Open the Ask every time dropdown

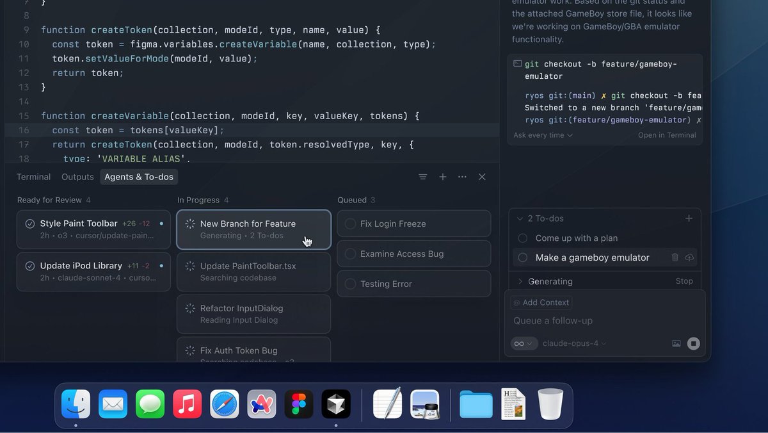[543, 135]
